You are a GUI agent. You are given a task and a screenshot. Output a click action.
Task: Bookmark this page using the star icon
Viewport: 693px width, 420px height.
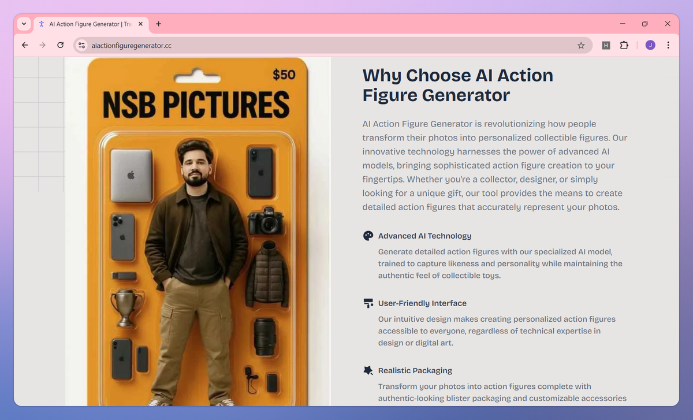tap(581, 45)
